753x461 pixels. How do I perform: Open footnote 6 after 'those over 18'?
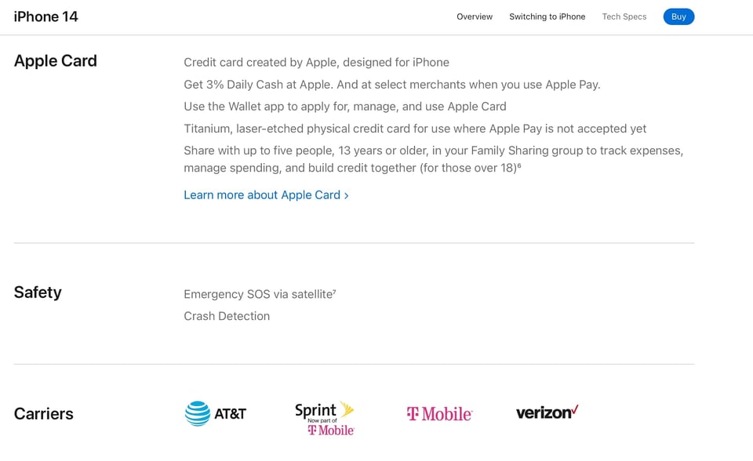(519, 165)
